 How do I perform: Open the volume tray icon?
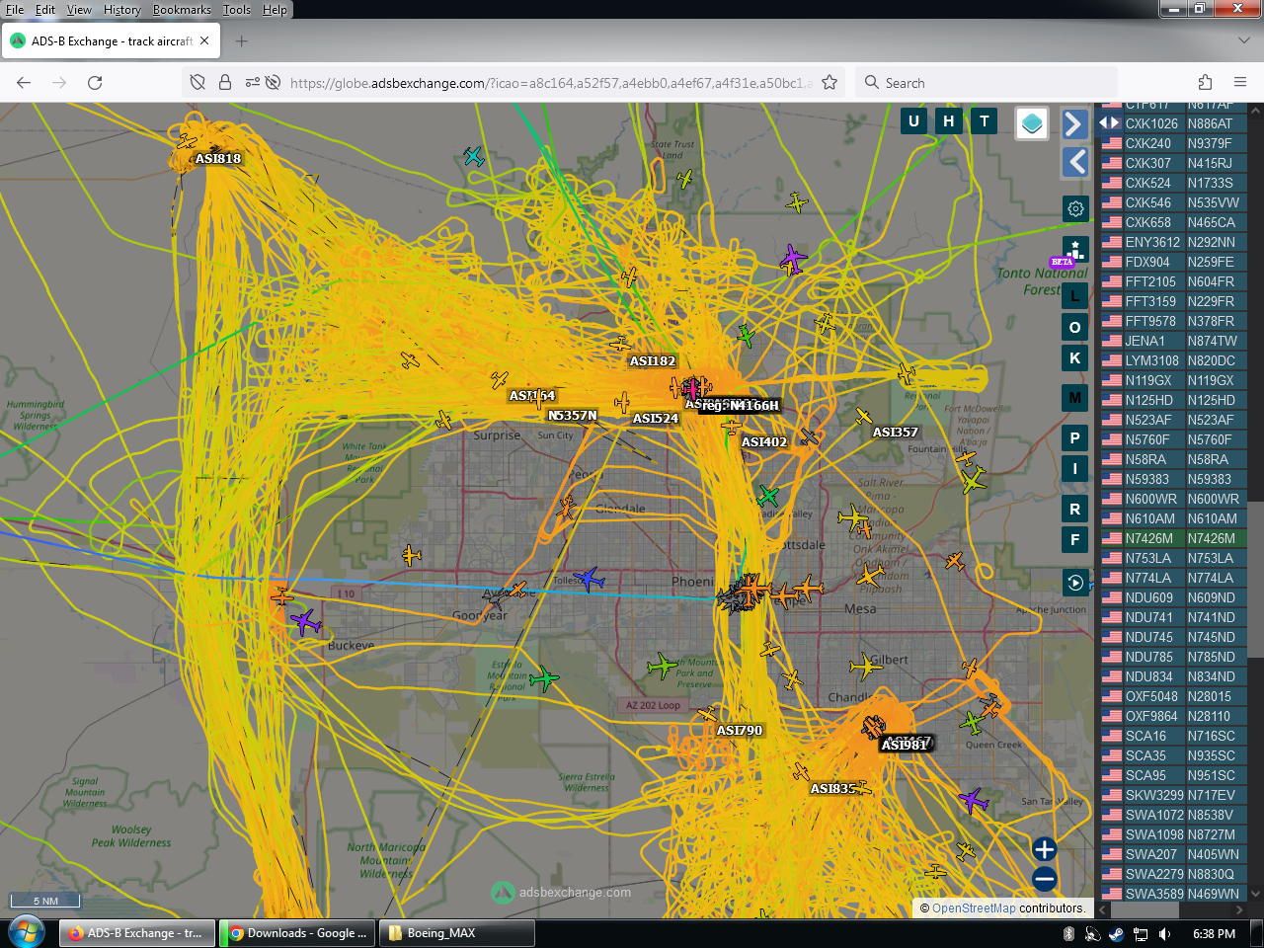coord(1164,934)
